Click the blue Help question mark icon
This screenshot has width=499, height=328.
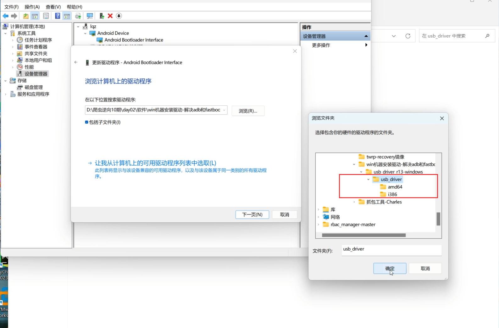tap(58, 16)
